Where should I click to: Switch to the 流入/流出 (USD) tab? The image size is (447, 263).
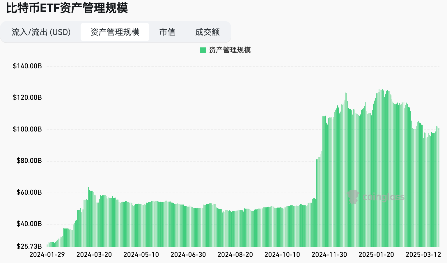click(x=41, y=32)
